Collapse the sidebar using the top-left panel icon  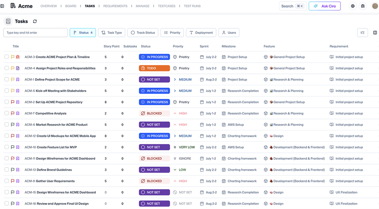click(x=3, y=6)
